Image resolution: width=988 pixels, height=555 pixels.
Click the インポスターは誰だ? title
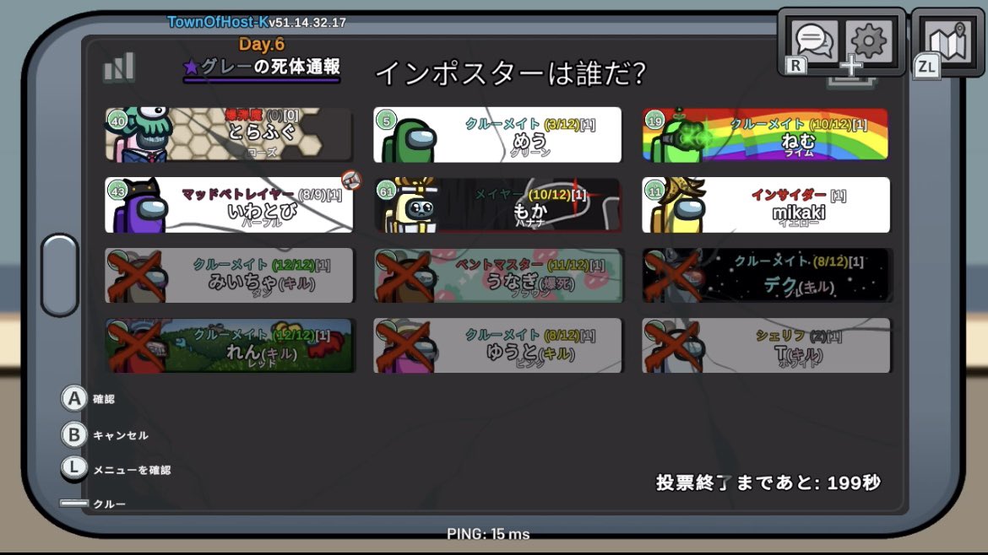click(x=510, y=73)
